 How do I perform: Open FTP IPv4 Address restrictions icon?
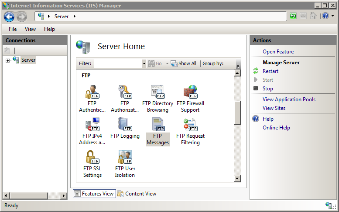(x=92, y=124)
